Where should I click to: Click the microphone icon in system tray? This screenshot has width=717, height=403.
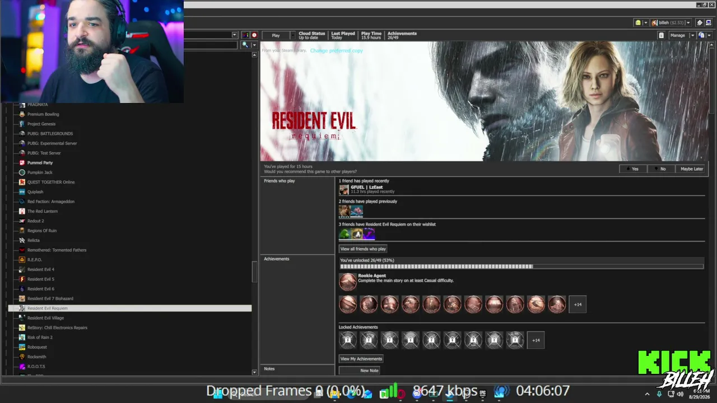pyautogui.click(x=659, y=394)
